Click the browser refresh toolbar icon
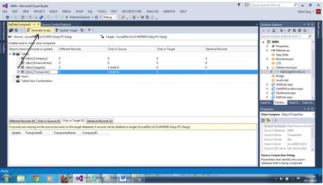Image resolution: width=323 pixels, height=185 pixels. [x=96, y=17]
